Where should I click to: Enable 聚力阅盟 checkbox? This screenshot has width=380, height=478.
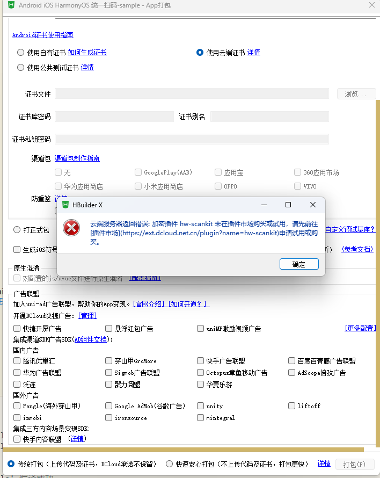tap(108, 384)
